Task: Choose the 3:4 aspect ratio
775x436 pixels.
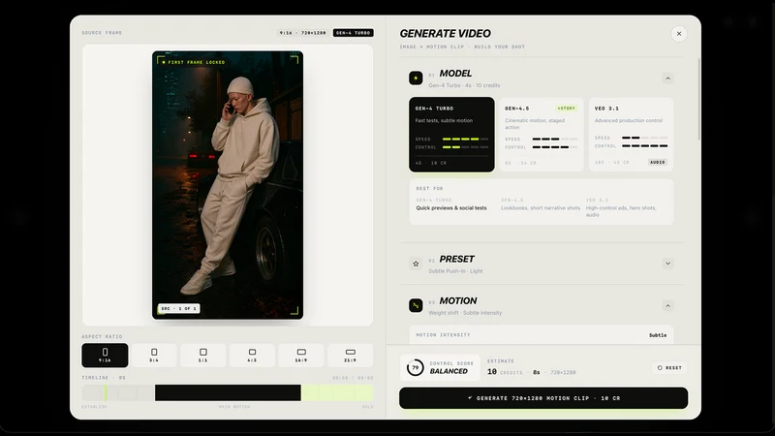Action: point(154,355)
